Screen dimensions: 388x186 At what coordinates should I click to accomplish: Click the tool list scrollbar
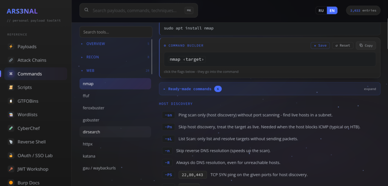152,57
